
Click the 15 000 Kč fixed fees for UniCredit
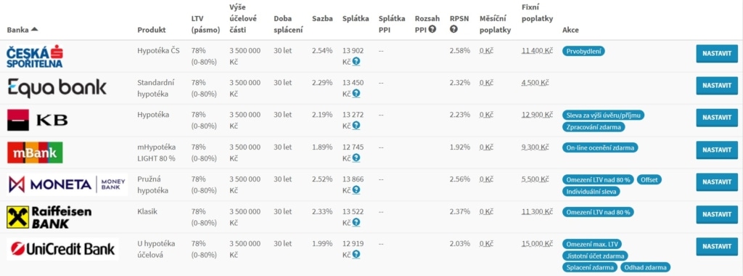tap(537, 244)
